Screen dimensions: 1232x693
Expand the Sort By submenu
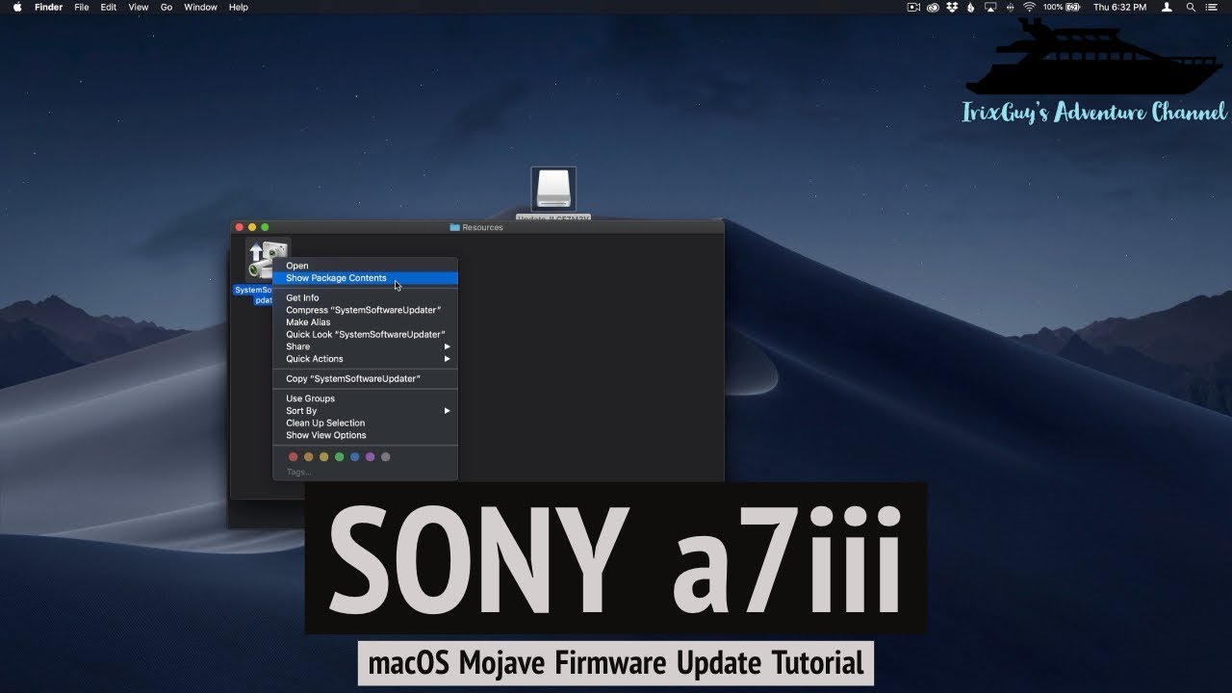(x=366, y=411)
